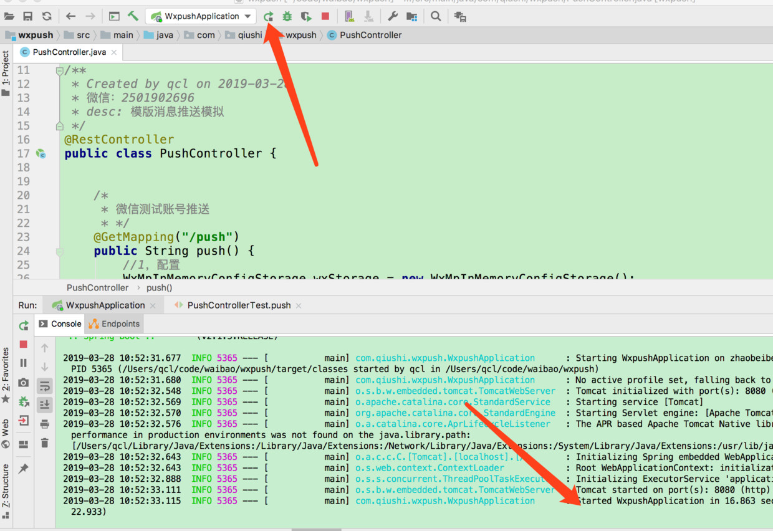773x531 pixels.
Task: Close the WxpushApplication run tab
Action: pos(153,305)
